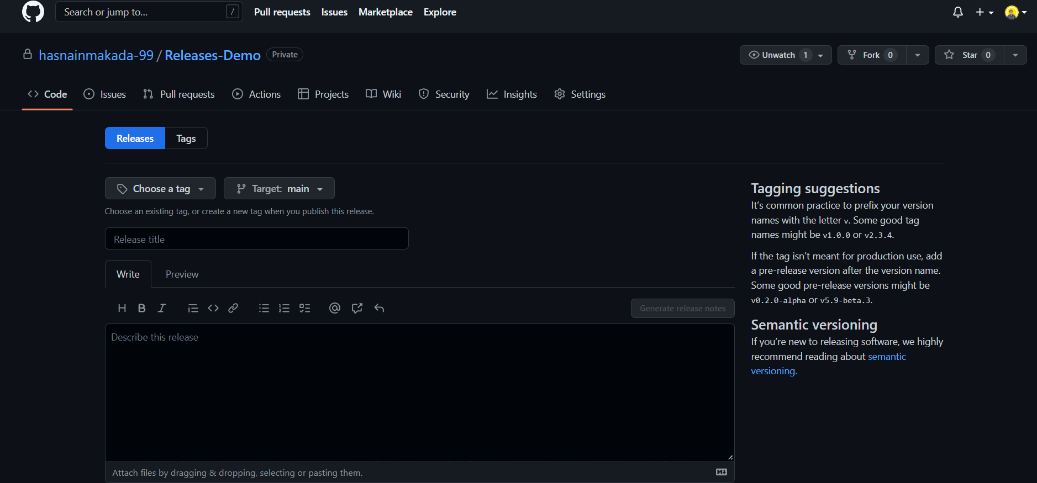Select the Preview tab

182,274
